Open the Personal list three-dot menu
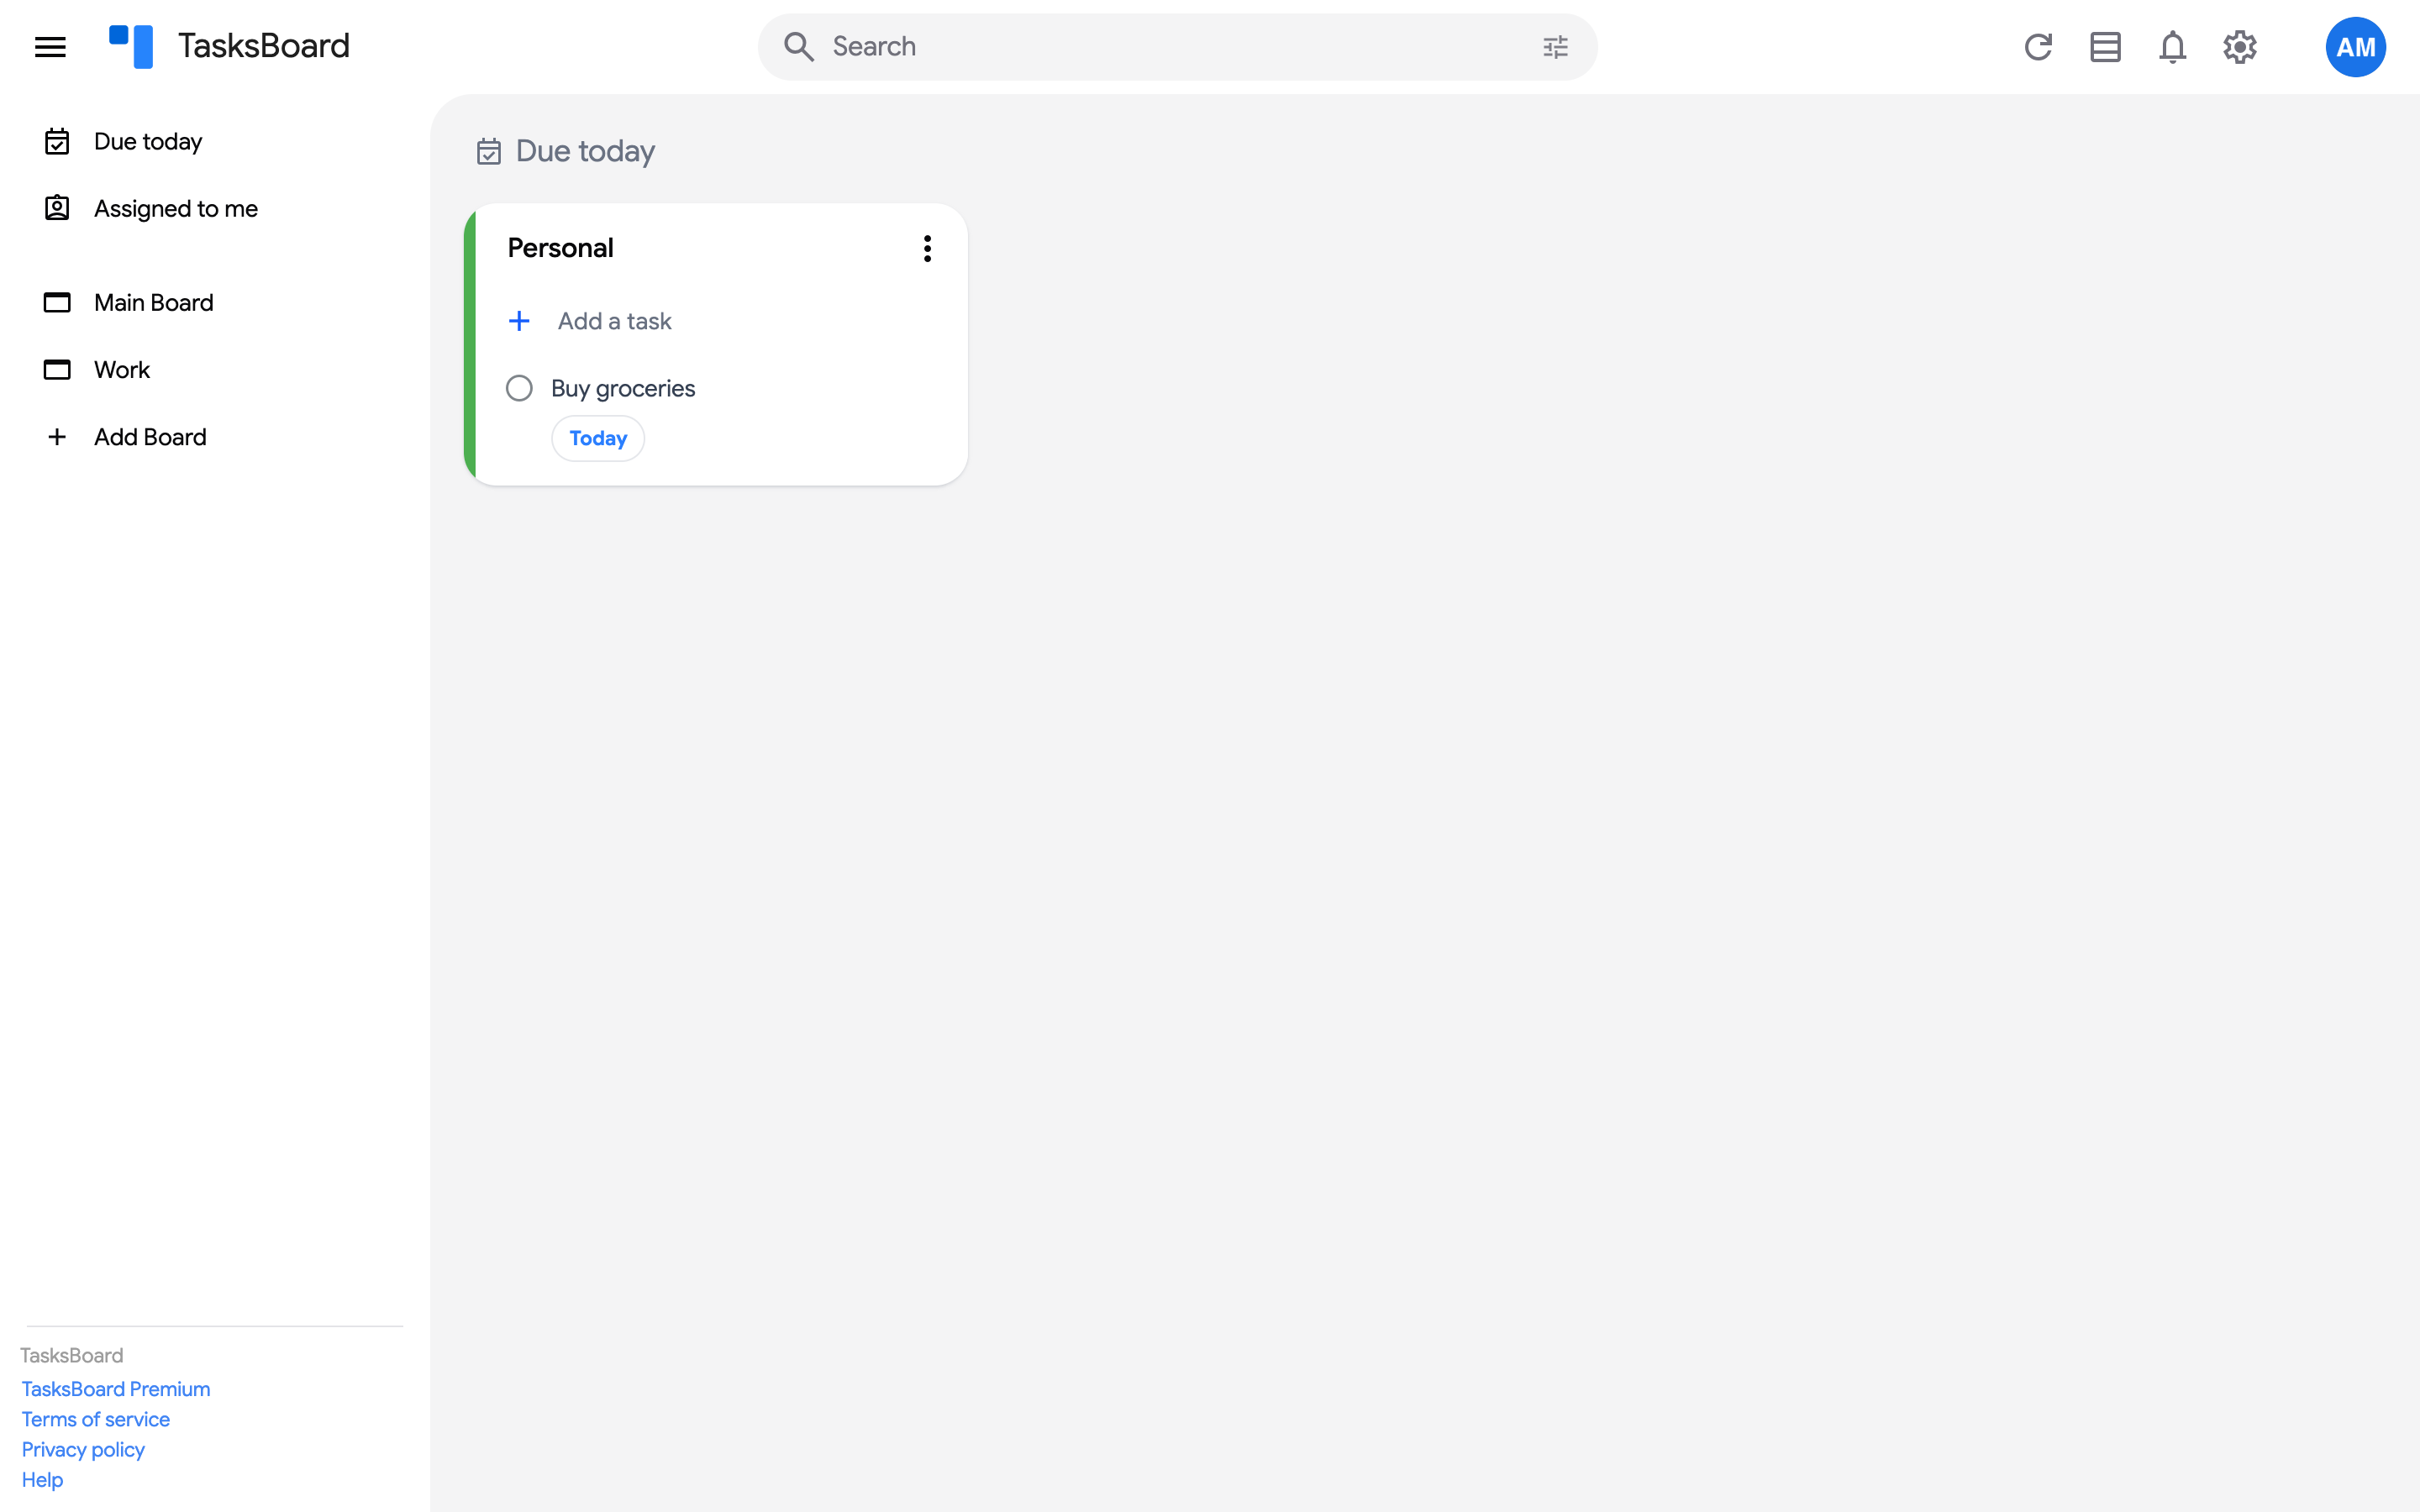The image size is (2420, 1512). click(927, 248)
